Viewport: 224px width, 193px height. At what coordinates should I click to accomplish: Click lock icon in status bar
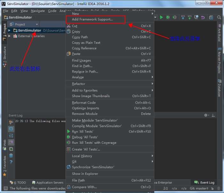212,189
